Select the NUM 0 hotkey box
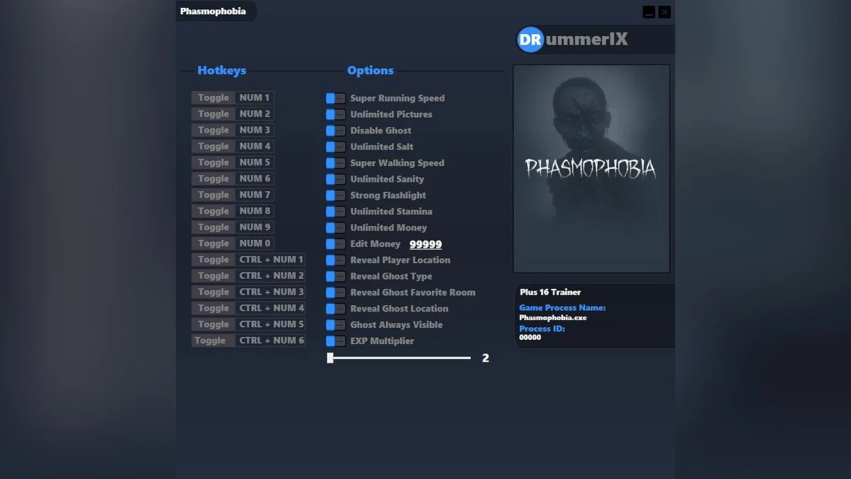The width and height of the screenshot is (851, 479). [255, 243]
